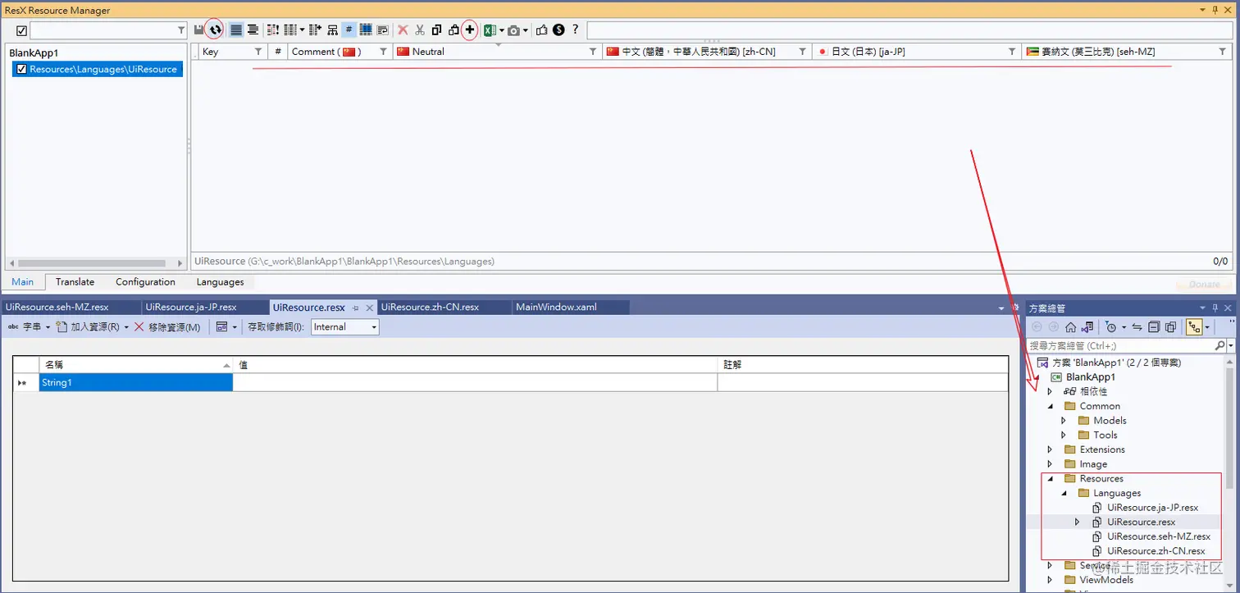Click the Show All Files icon
Screen dimensions: 1240x593
[x=1170, y=326]
